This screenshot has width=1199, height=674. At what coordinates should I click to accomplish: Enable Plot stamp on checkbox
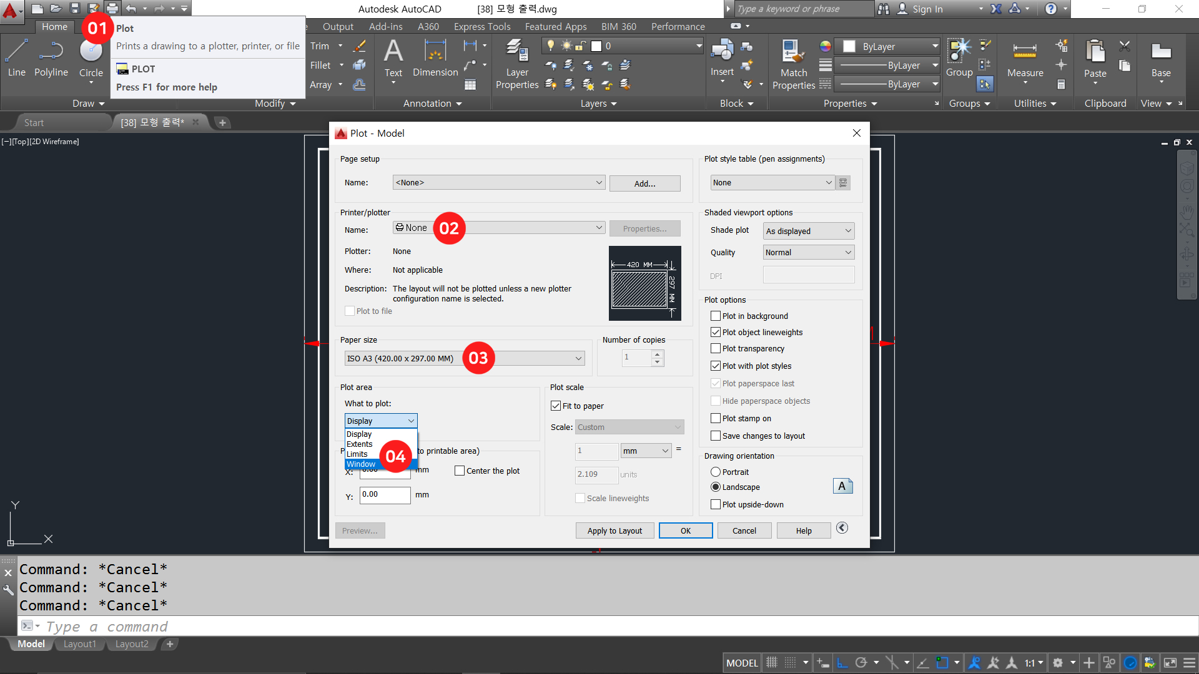[x=716, y=419]
